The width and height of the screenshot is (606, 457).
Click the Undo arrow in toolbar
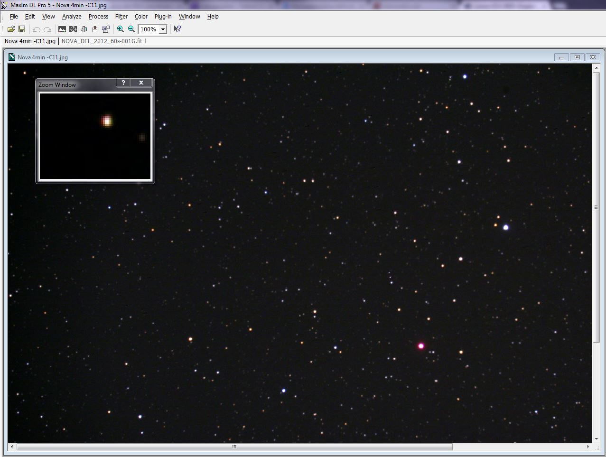[37, 29]
